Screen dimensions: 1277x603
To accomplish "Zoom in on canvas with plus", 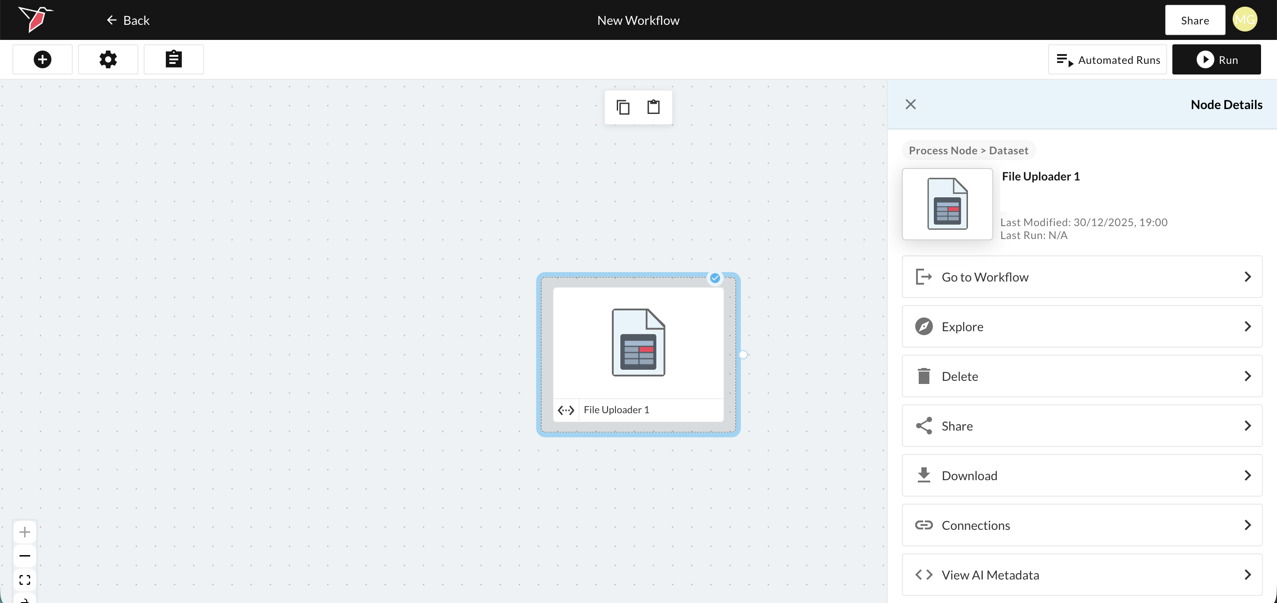I will [x=25, y=532].
